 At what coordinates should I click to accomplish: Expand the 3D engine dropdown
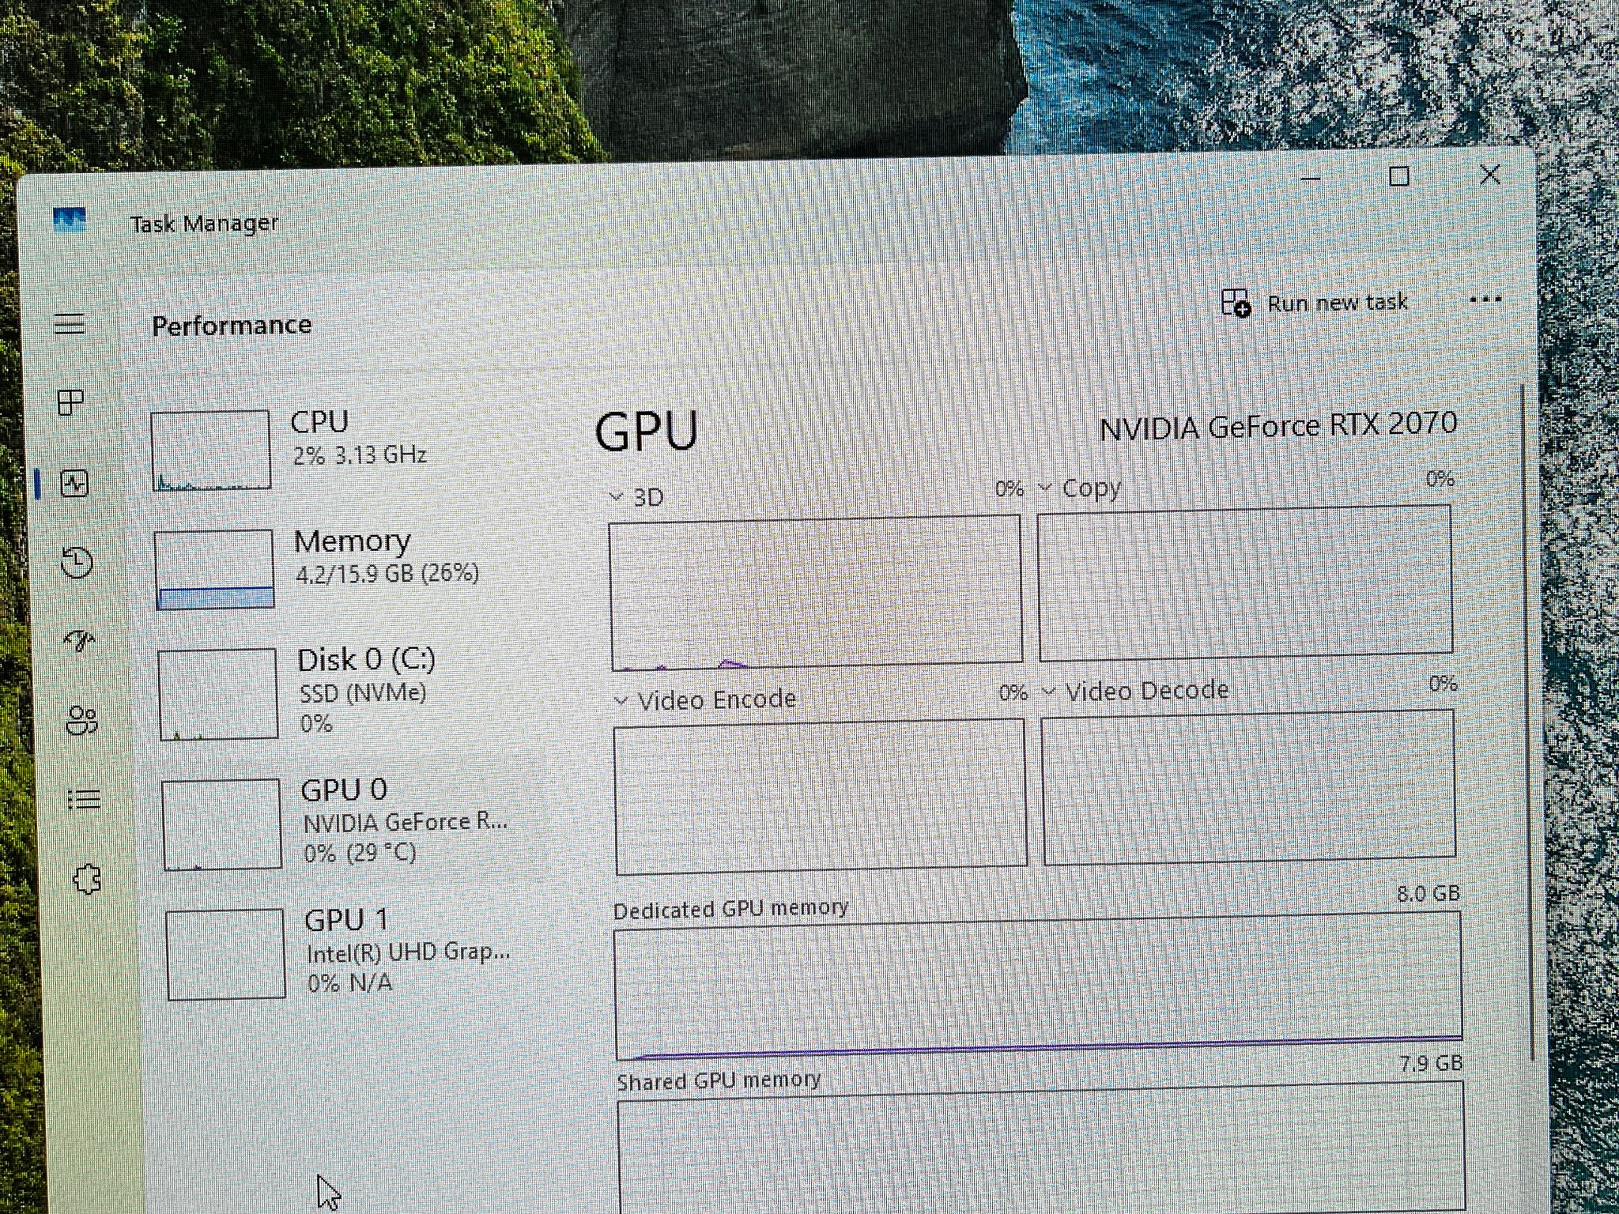coord(617,497)
